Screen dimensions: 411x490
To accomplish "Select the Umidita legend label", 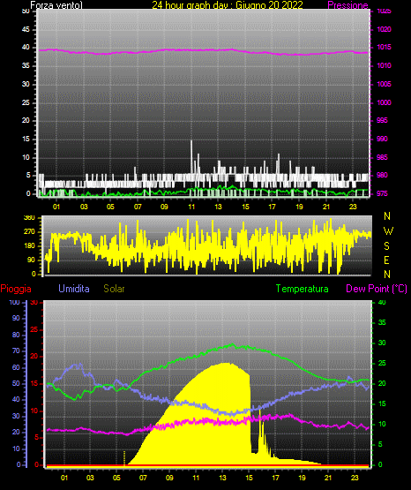I will click(74, 289).
